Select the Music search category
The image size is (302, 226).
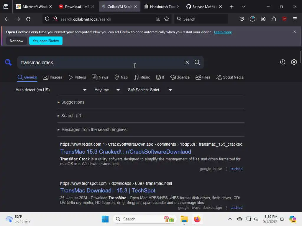(142, 77)
